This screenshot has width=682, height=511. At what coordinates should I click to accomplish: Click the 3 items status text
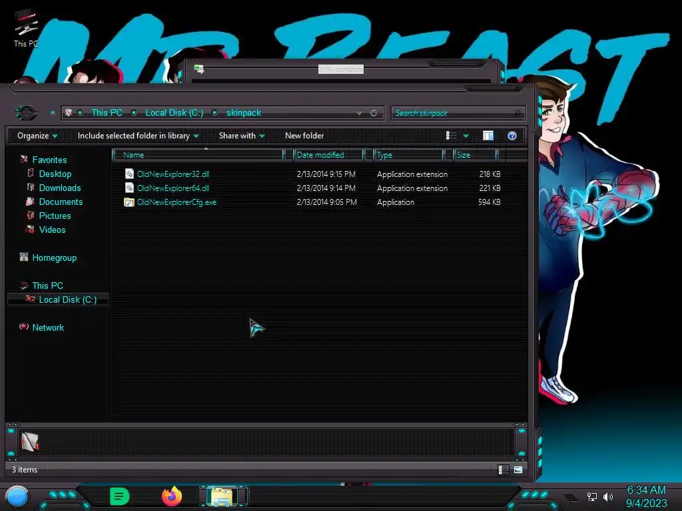(x=25, y=470)
